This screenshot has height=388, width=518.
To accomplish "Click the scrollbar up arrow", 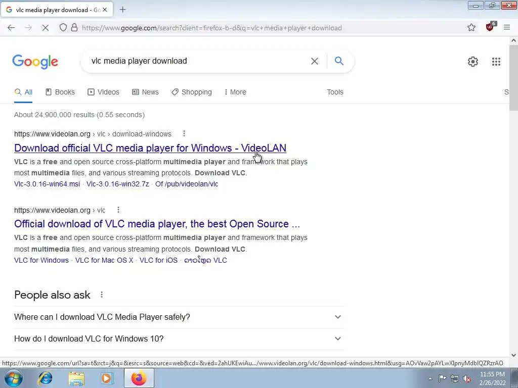I will tap(513, 40).
